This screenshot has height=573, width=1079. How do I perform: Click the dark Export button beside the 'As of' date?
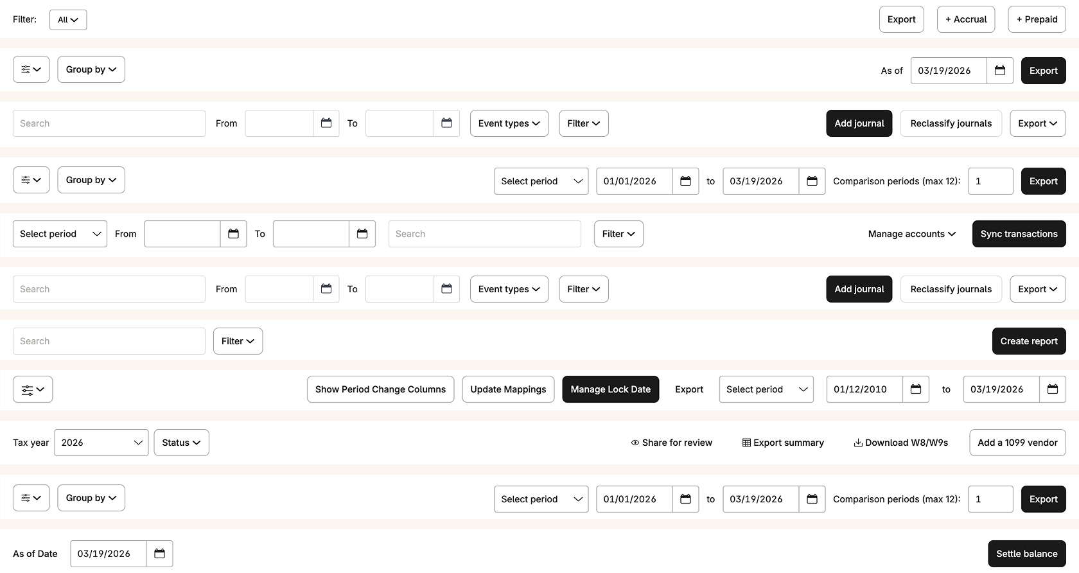point(1043,71)
